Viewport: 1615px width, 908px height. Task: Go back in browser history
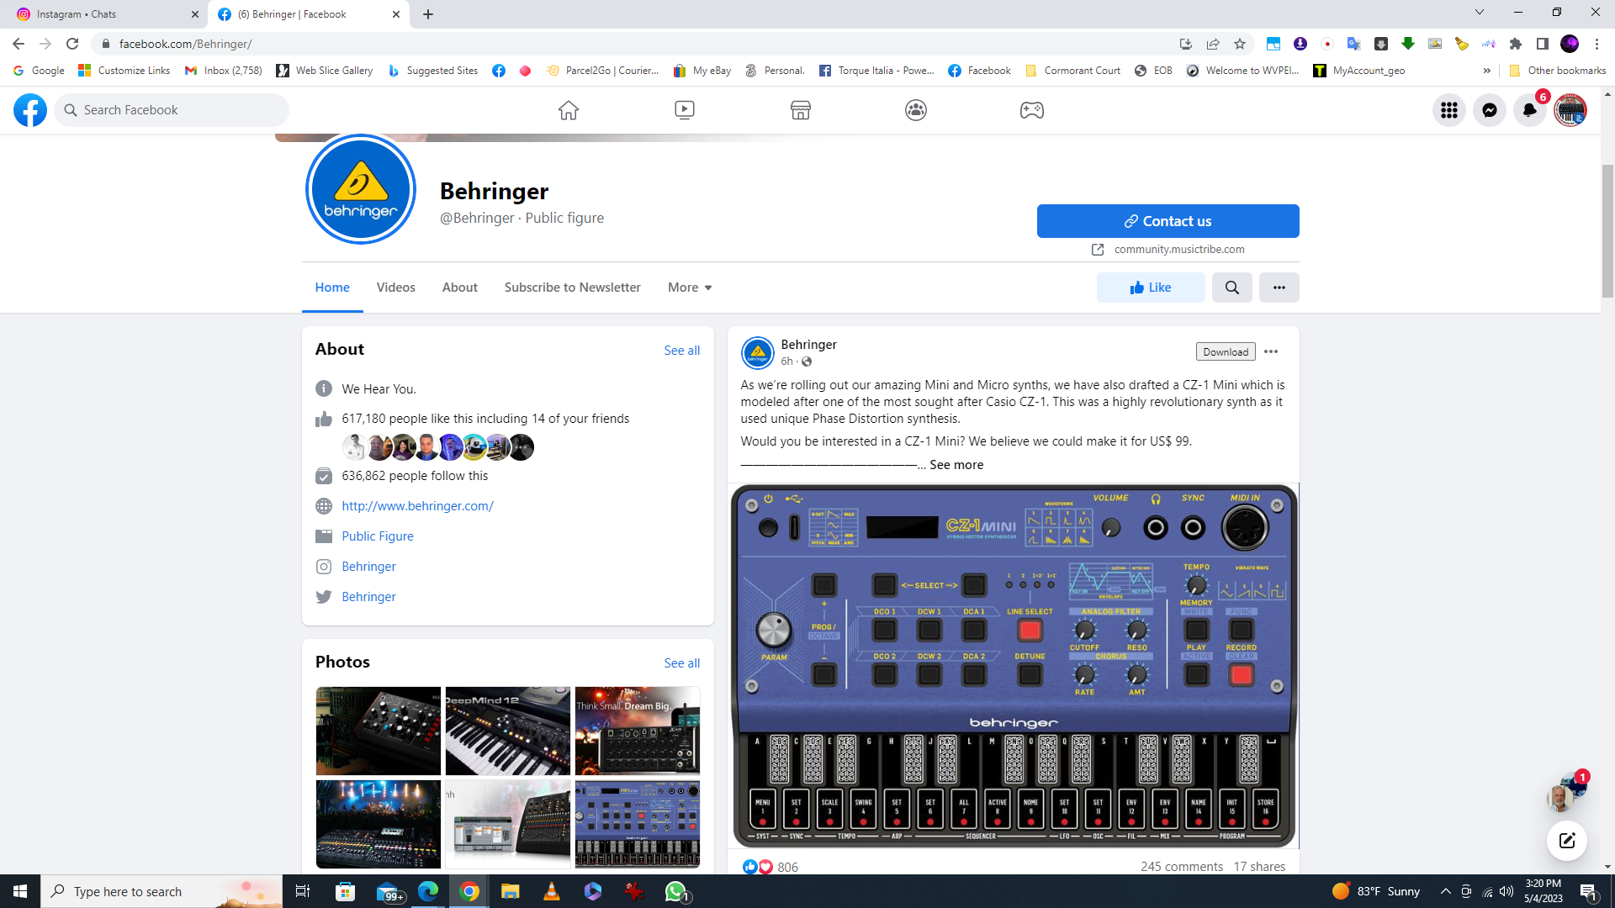click(x=19, y=44)
